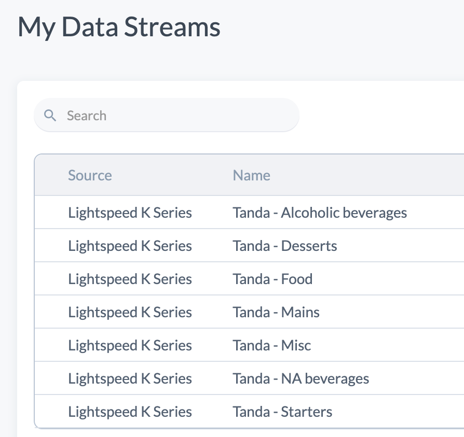Click the Source cell in the Starters row
Image resolution: width=464 pixels, height=437 pixels.
point(130,412)
